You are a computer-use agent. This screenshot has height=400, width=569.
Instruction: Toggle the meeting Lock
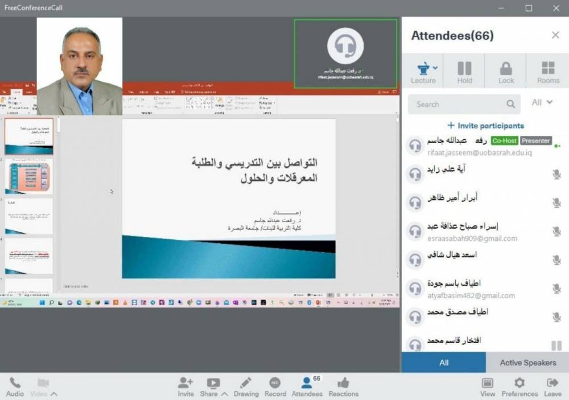pyautogui.click(x=506, y=72)
